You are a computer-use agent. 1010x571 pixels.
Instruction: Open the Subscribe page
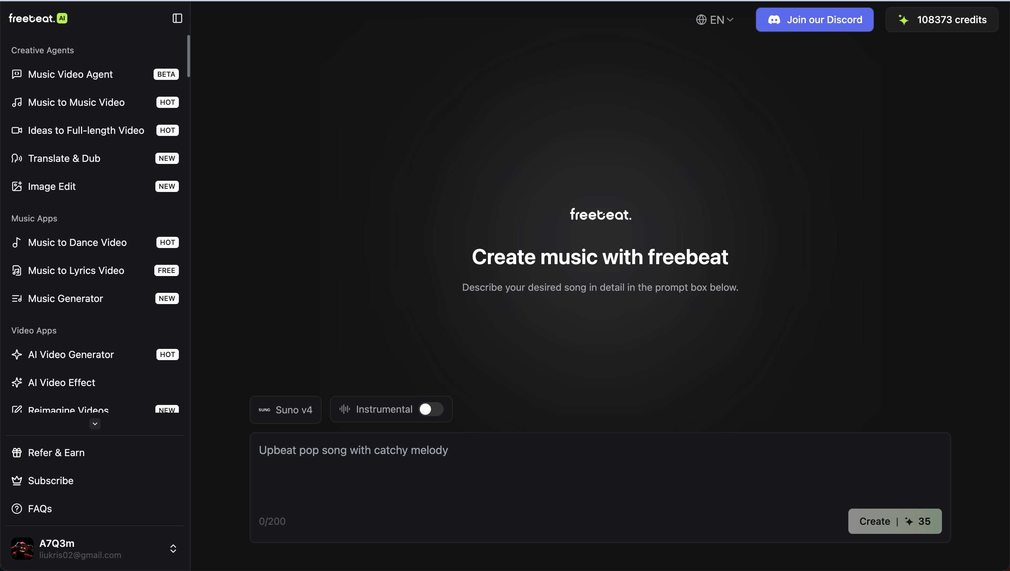pos(95,481)
